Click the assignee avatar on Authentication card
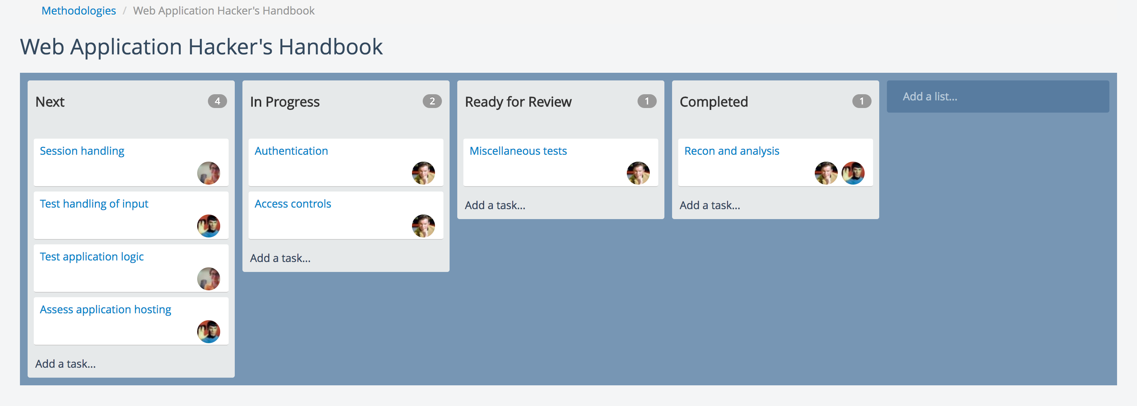1137x406 pixels. pos(423,173)
